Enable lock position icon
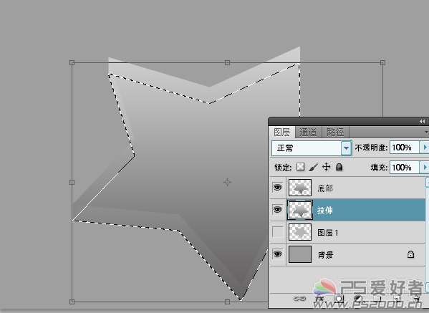 326,167
